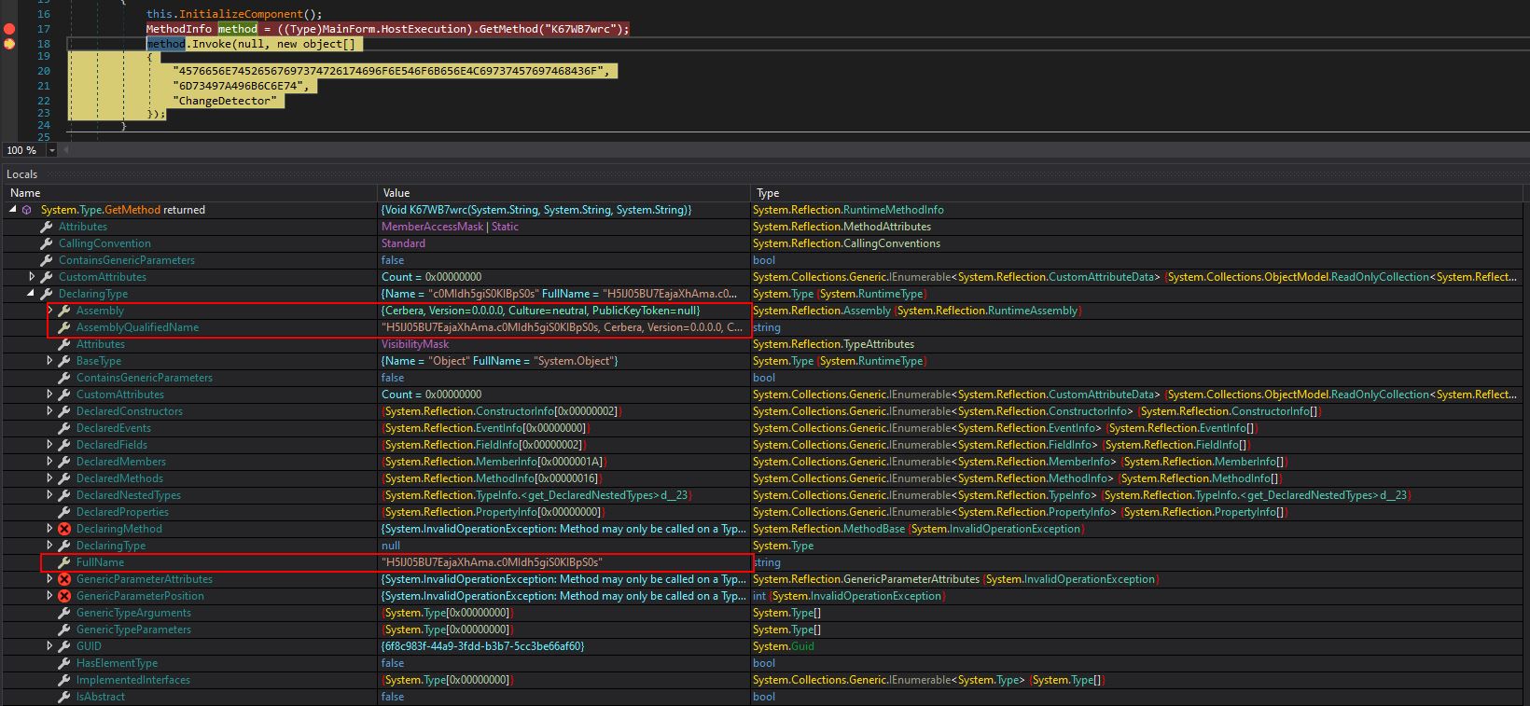Click the wrench icon next to FullName

(63, 562)
